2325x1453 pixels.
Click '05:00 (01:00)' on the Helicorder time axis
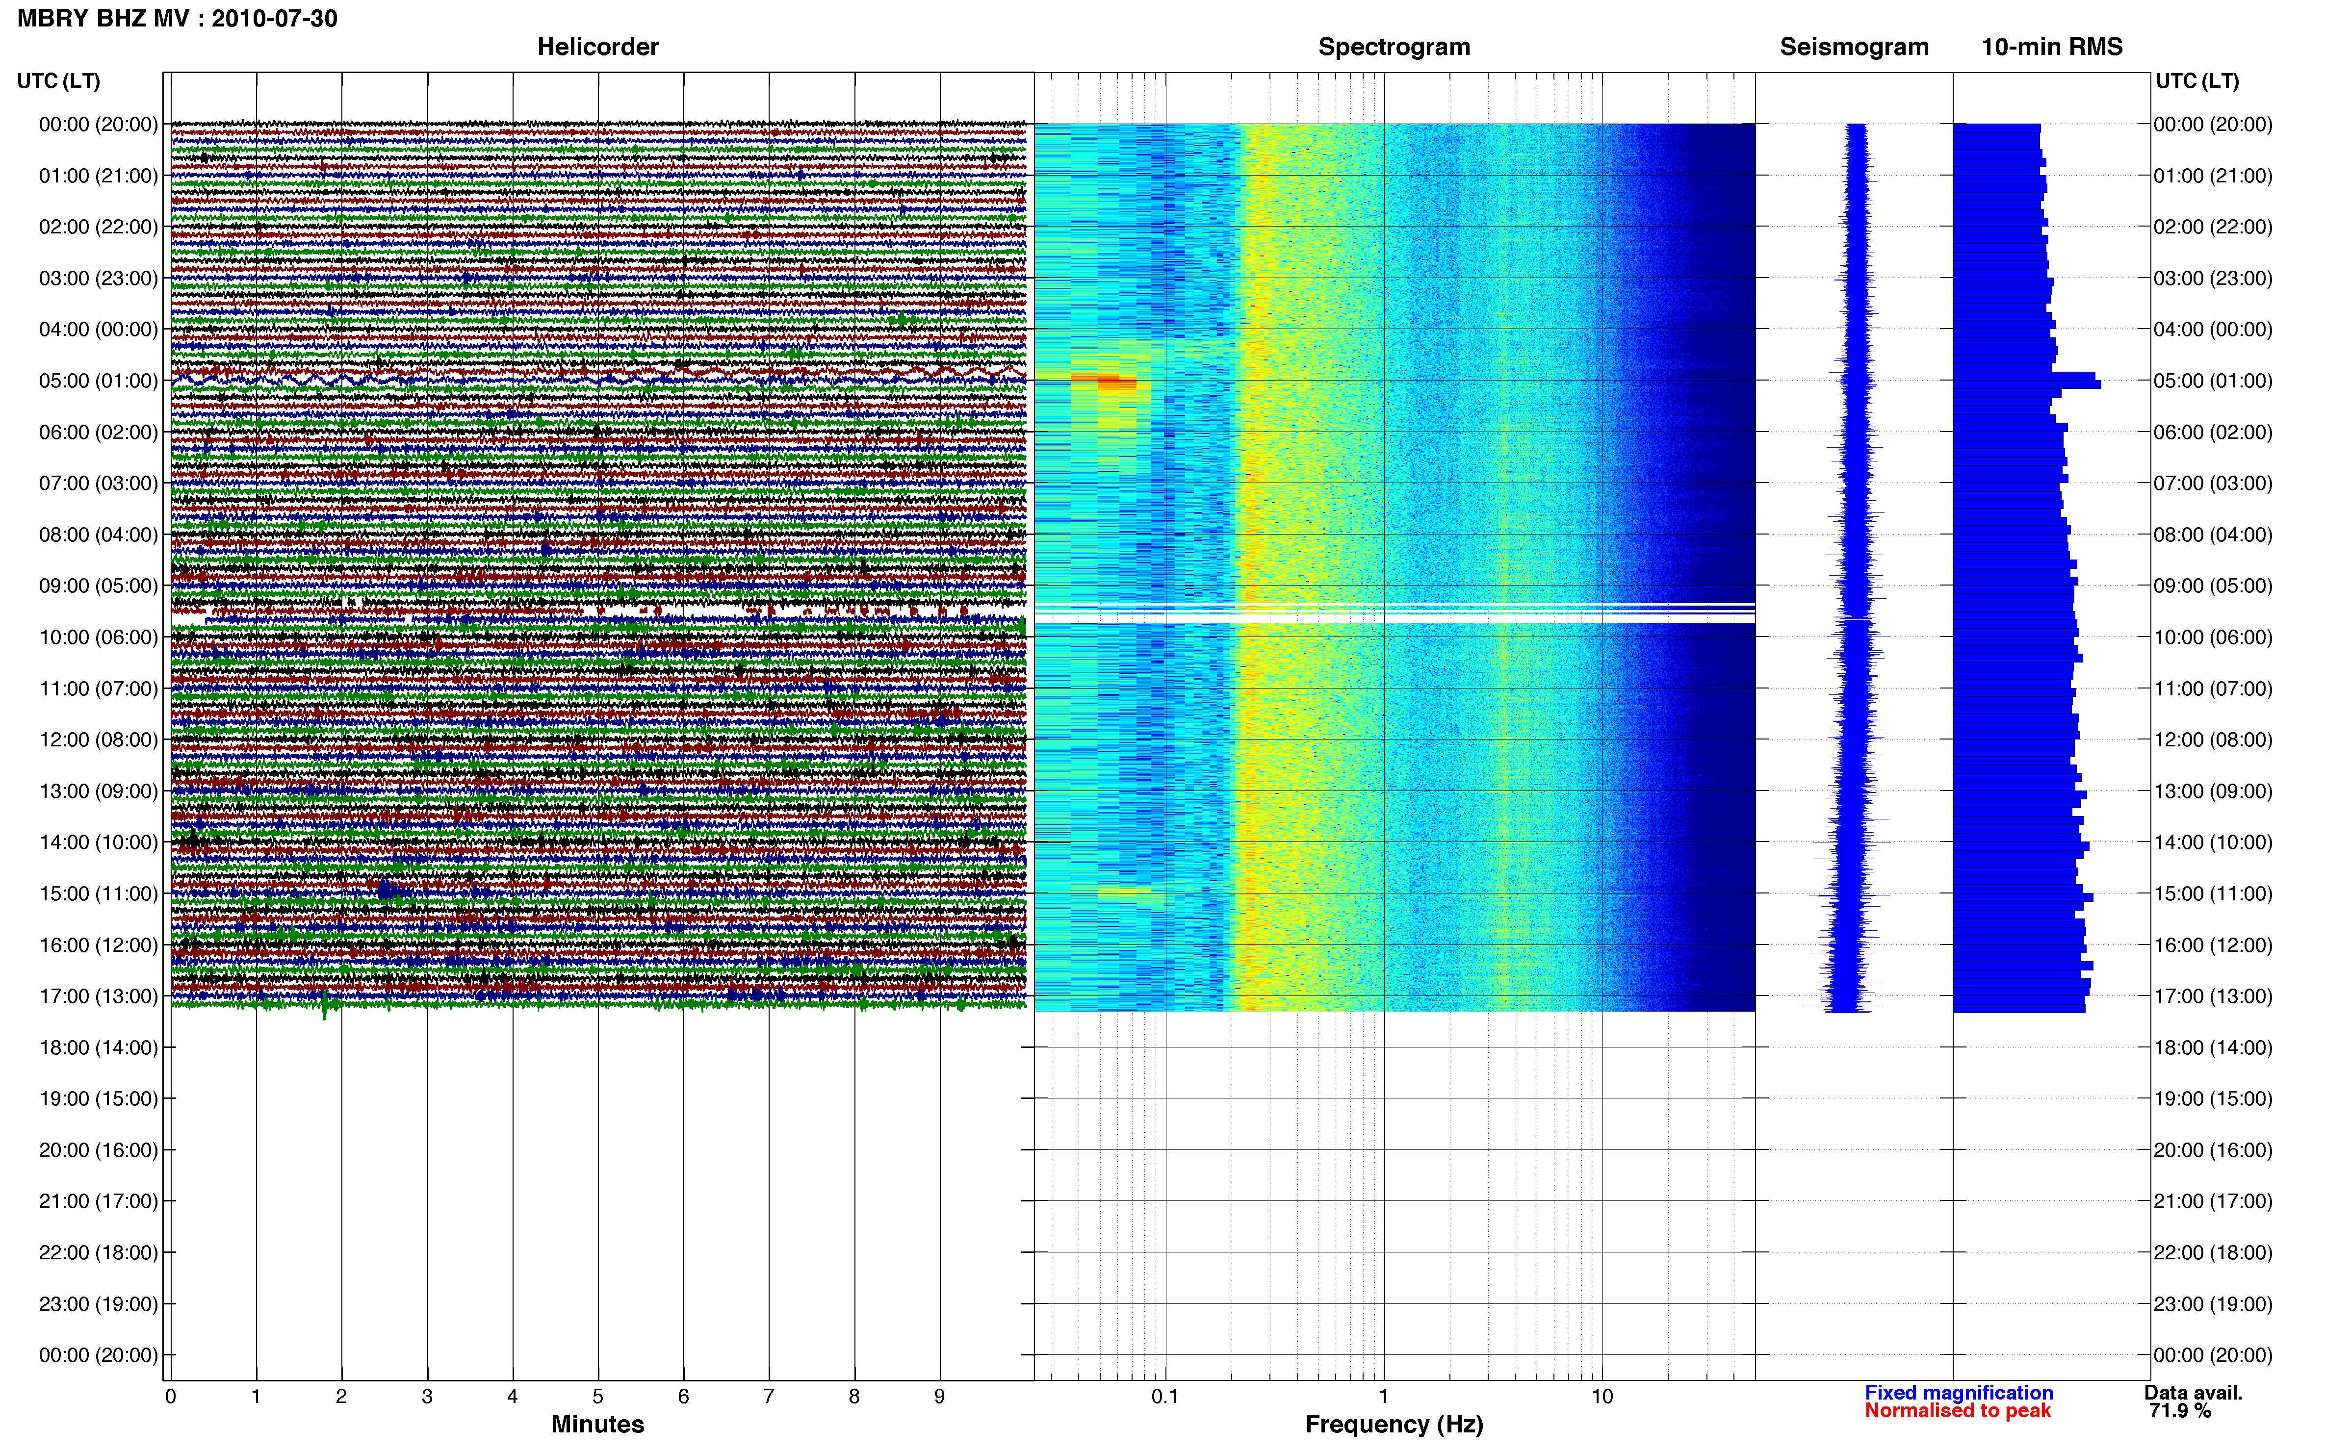(98, 381)
